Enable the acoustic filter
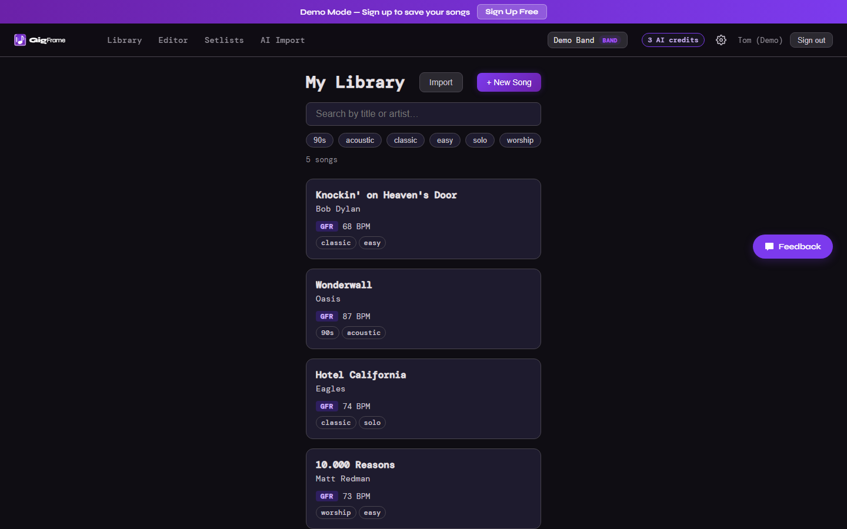Viewport: 847px width, 529px height. (x=359, y=140)
